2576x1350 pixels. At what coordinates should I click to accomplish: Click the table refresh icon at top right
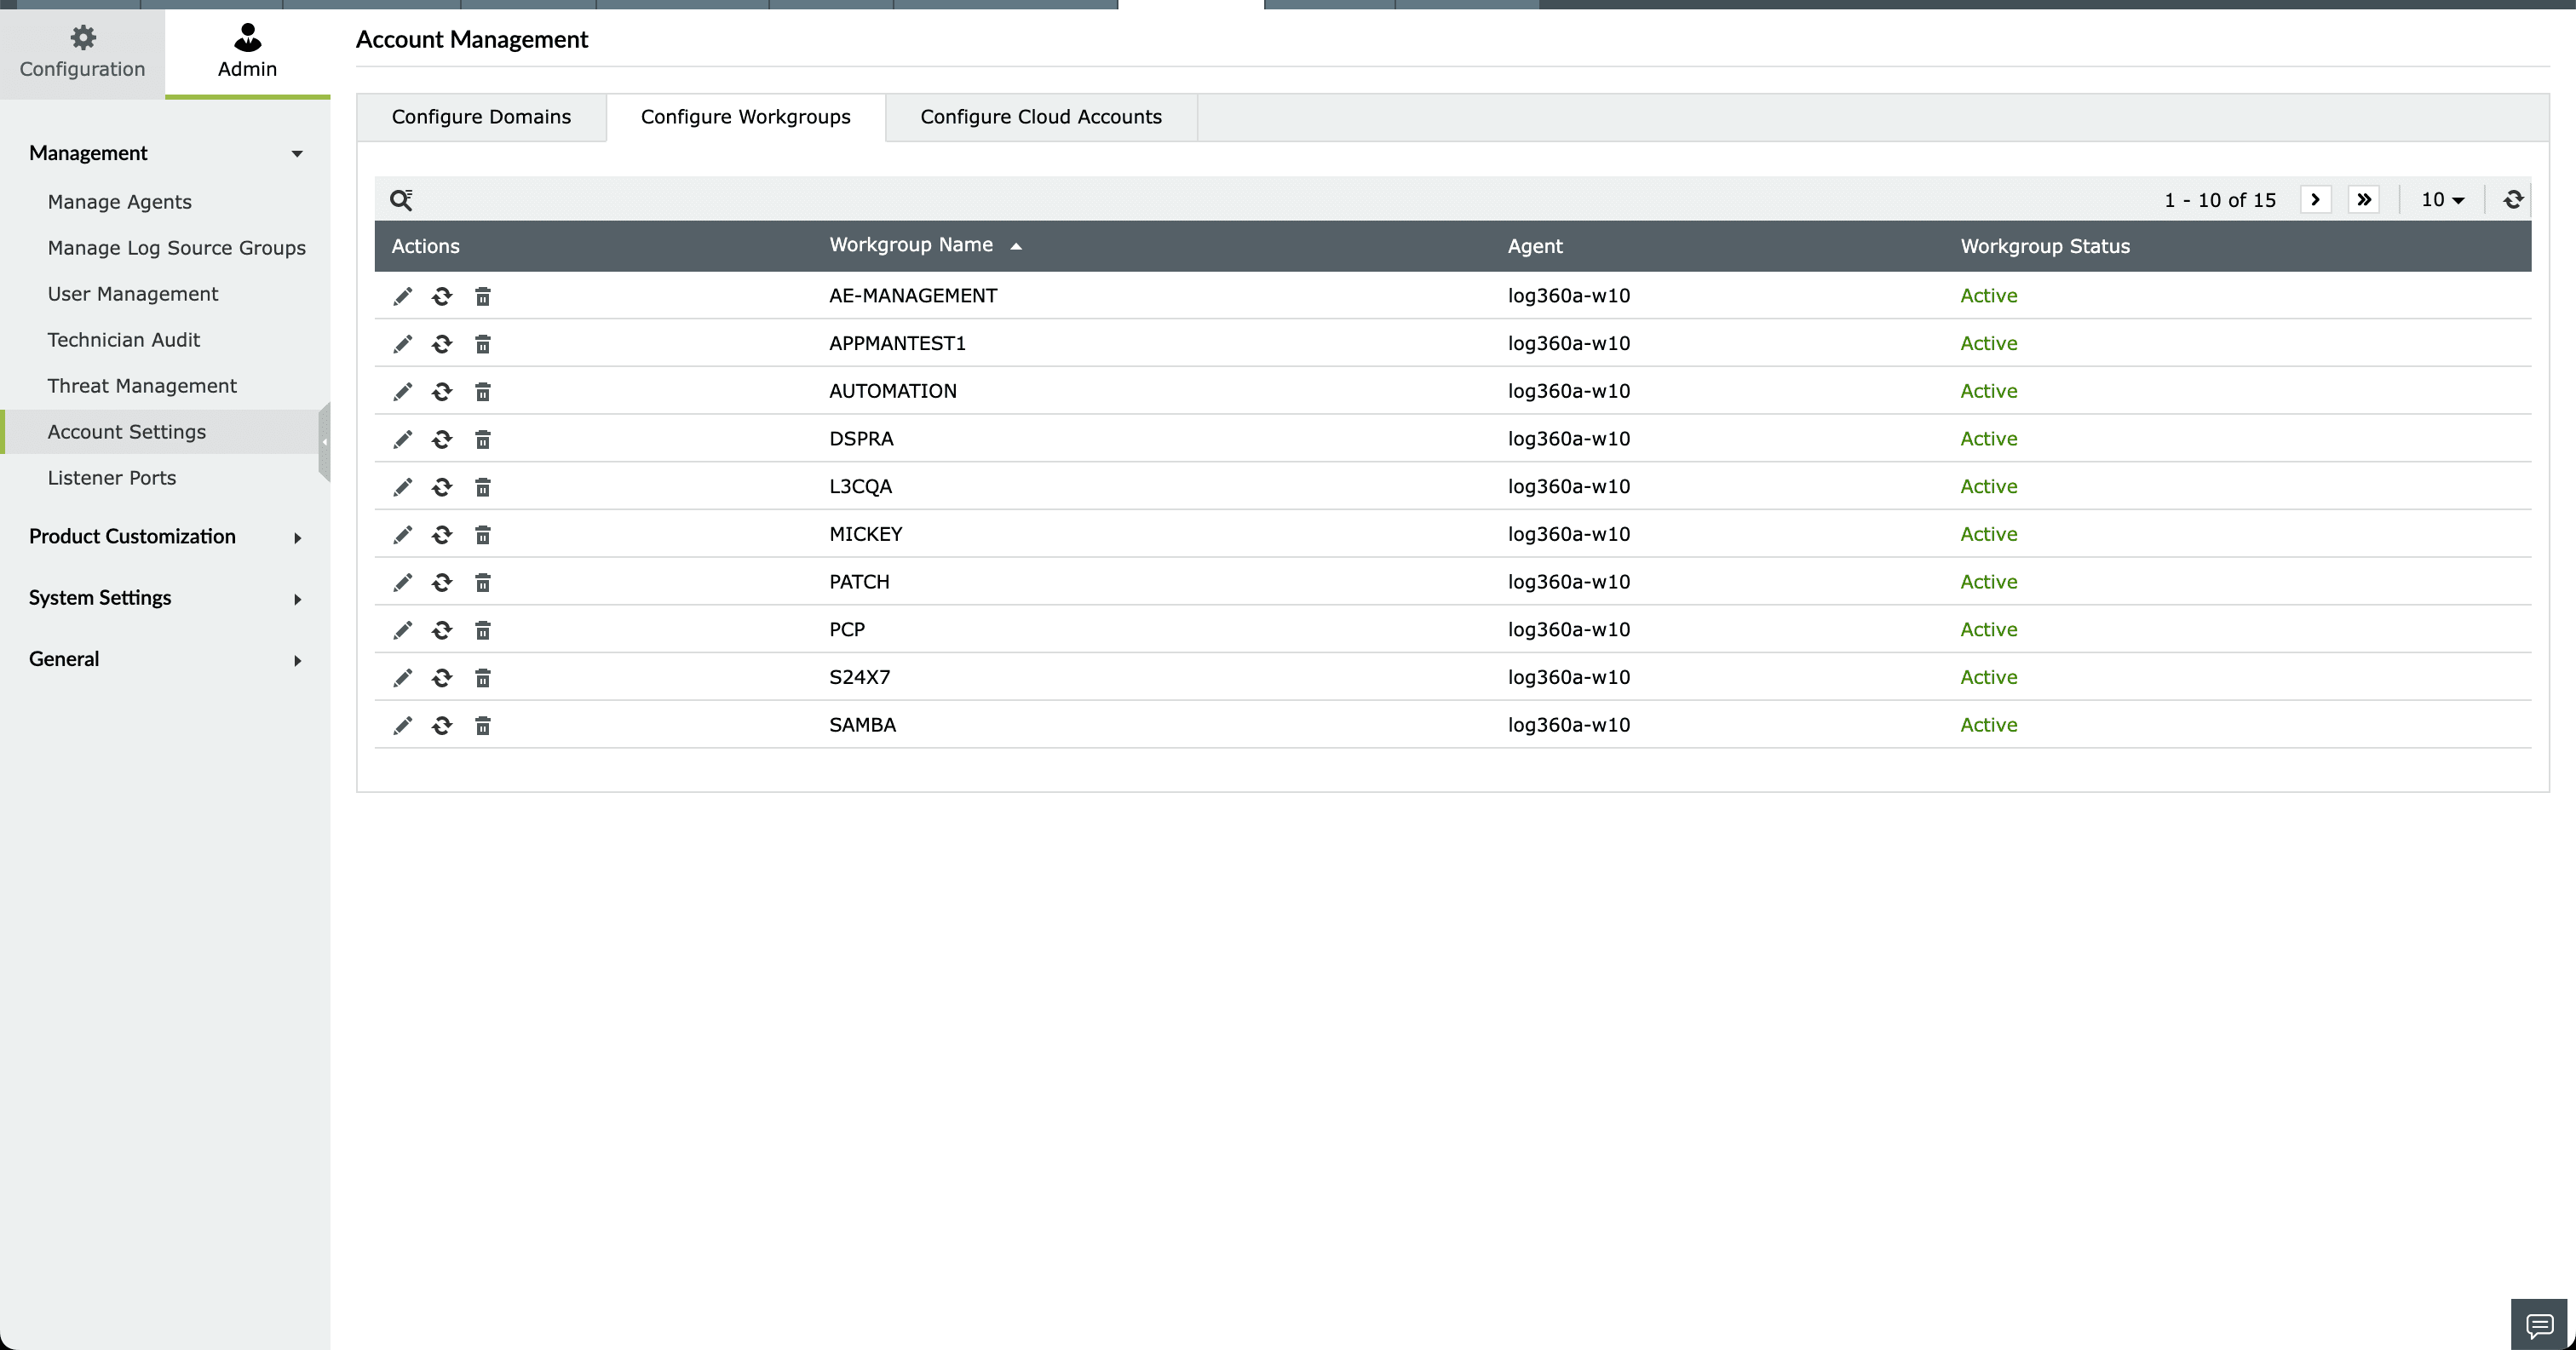tap(2512, 200)
